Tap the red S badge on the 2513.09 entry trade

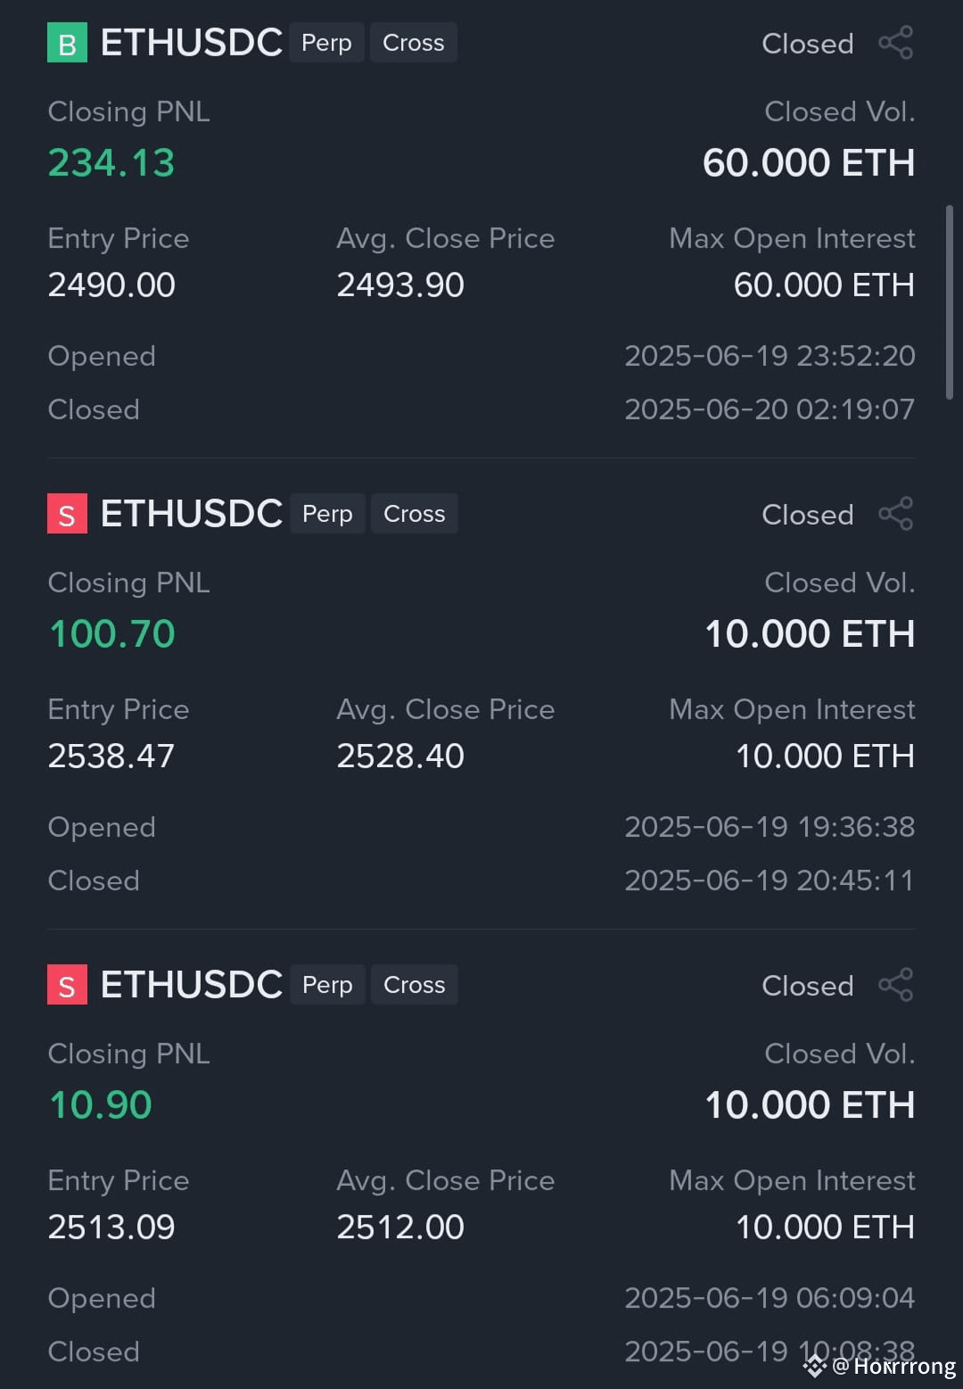pyautogui.click(x=67, y=985)
